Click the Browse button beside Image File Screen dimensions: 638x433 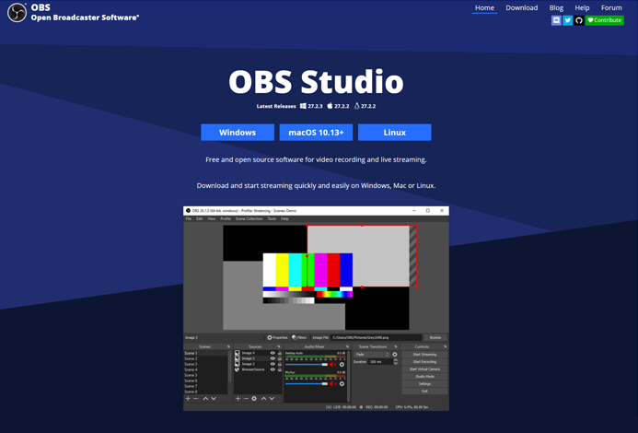435,338
